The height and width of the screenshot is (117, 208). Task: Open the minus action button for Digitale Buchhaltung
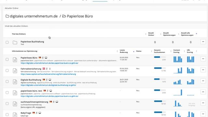pos(203,81)
